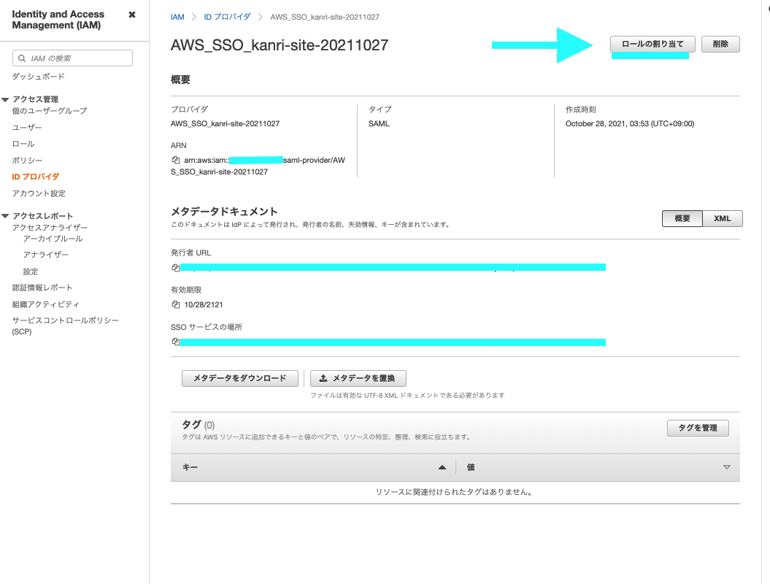Go to ユーザー in the sidebar
This screenshot has width=770, height=584.
pos(27,127)
